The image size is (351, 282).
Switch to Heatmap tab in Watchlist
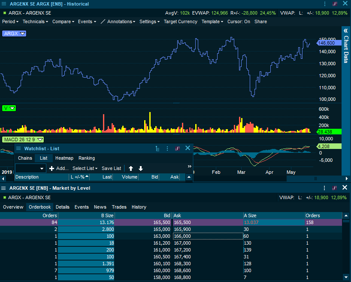(x=64, y=158)
